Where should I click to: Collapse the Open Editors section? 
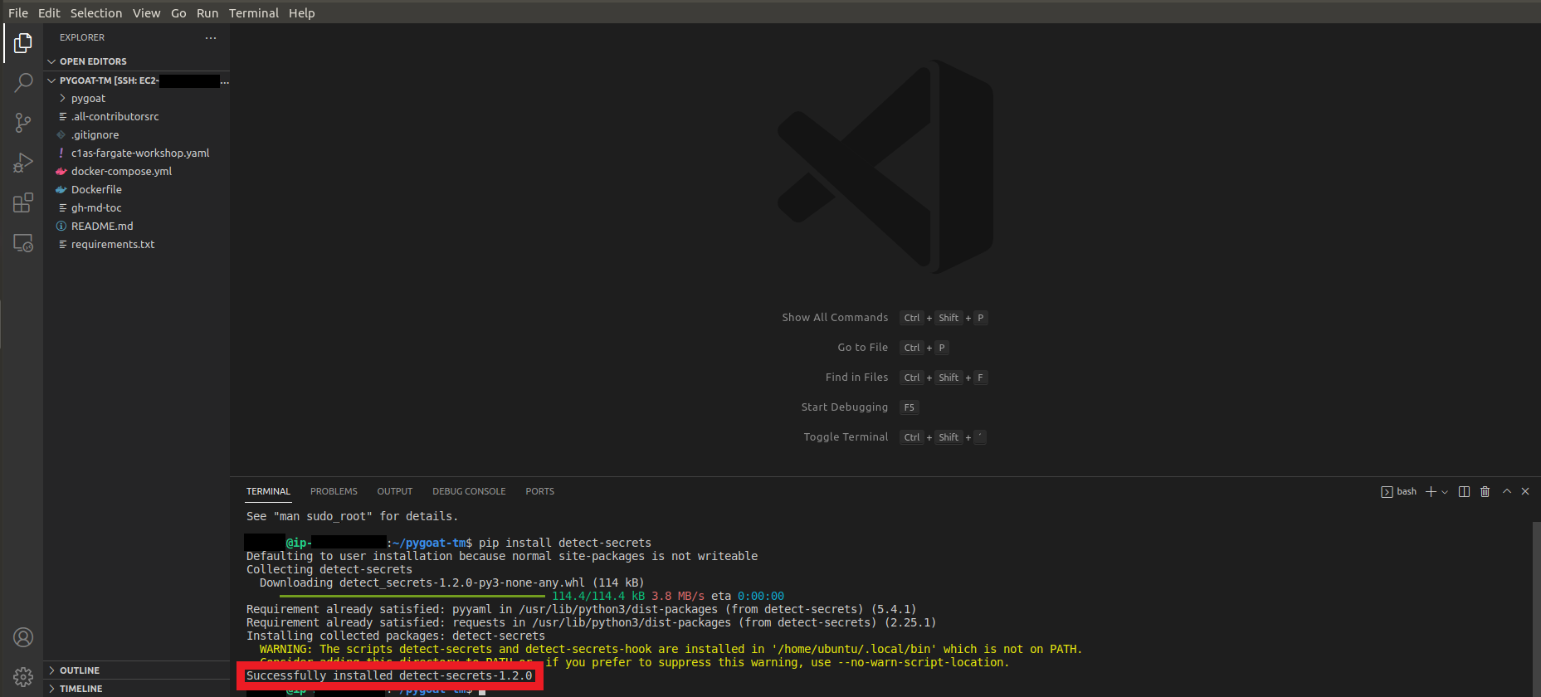click(136, 61)
